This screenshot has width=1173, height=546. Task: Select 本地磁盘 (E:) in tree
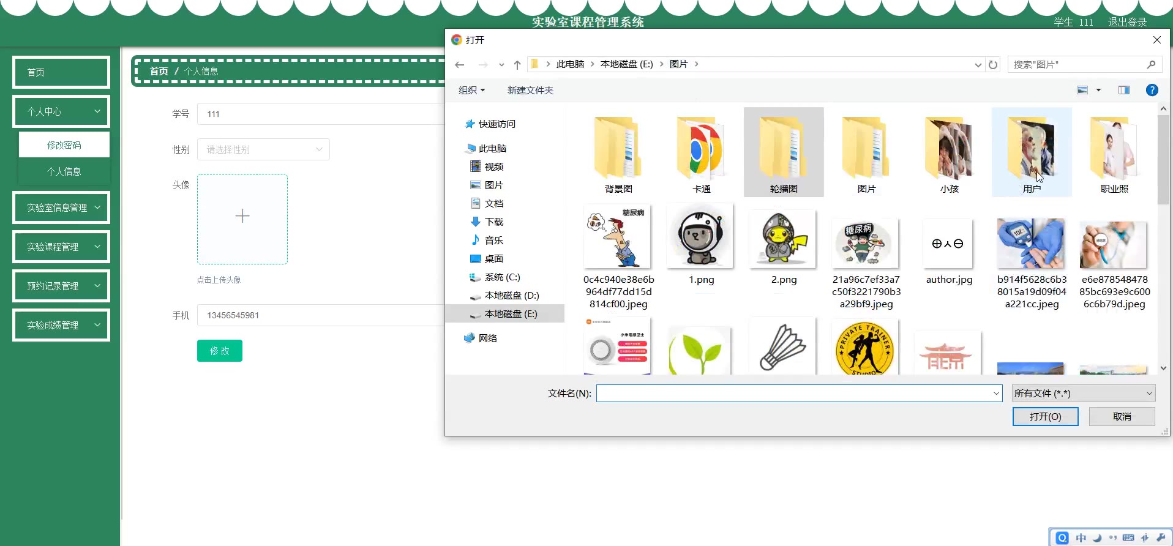pos(504,313)
